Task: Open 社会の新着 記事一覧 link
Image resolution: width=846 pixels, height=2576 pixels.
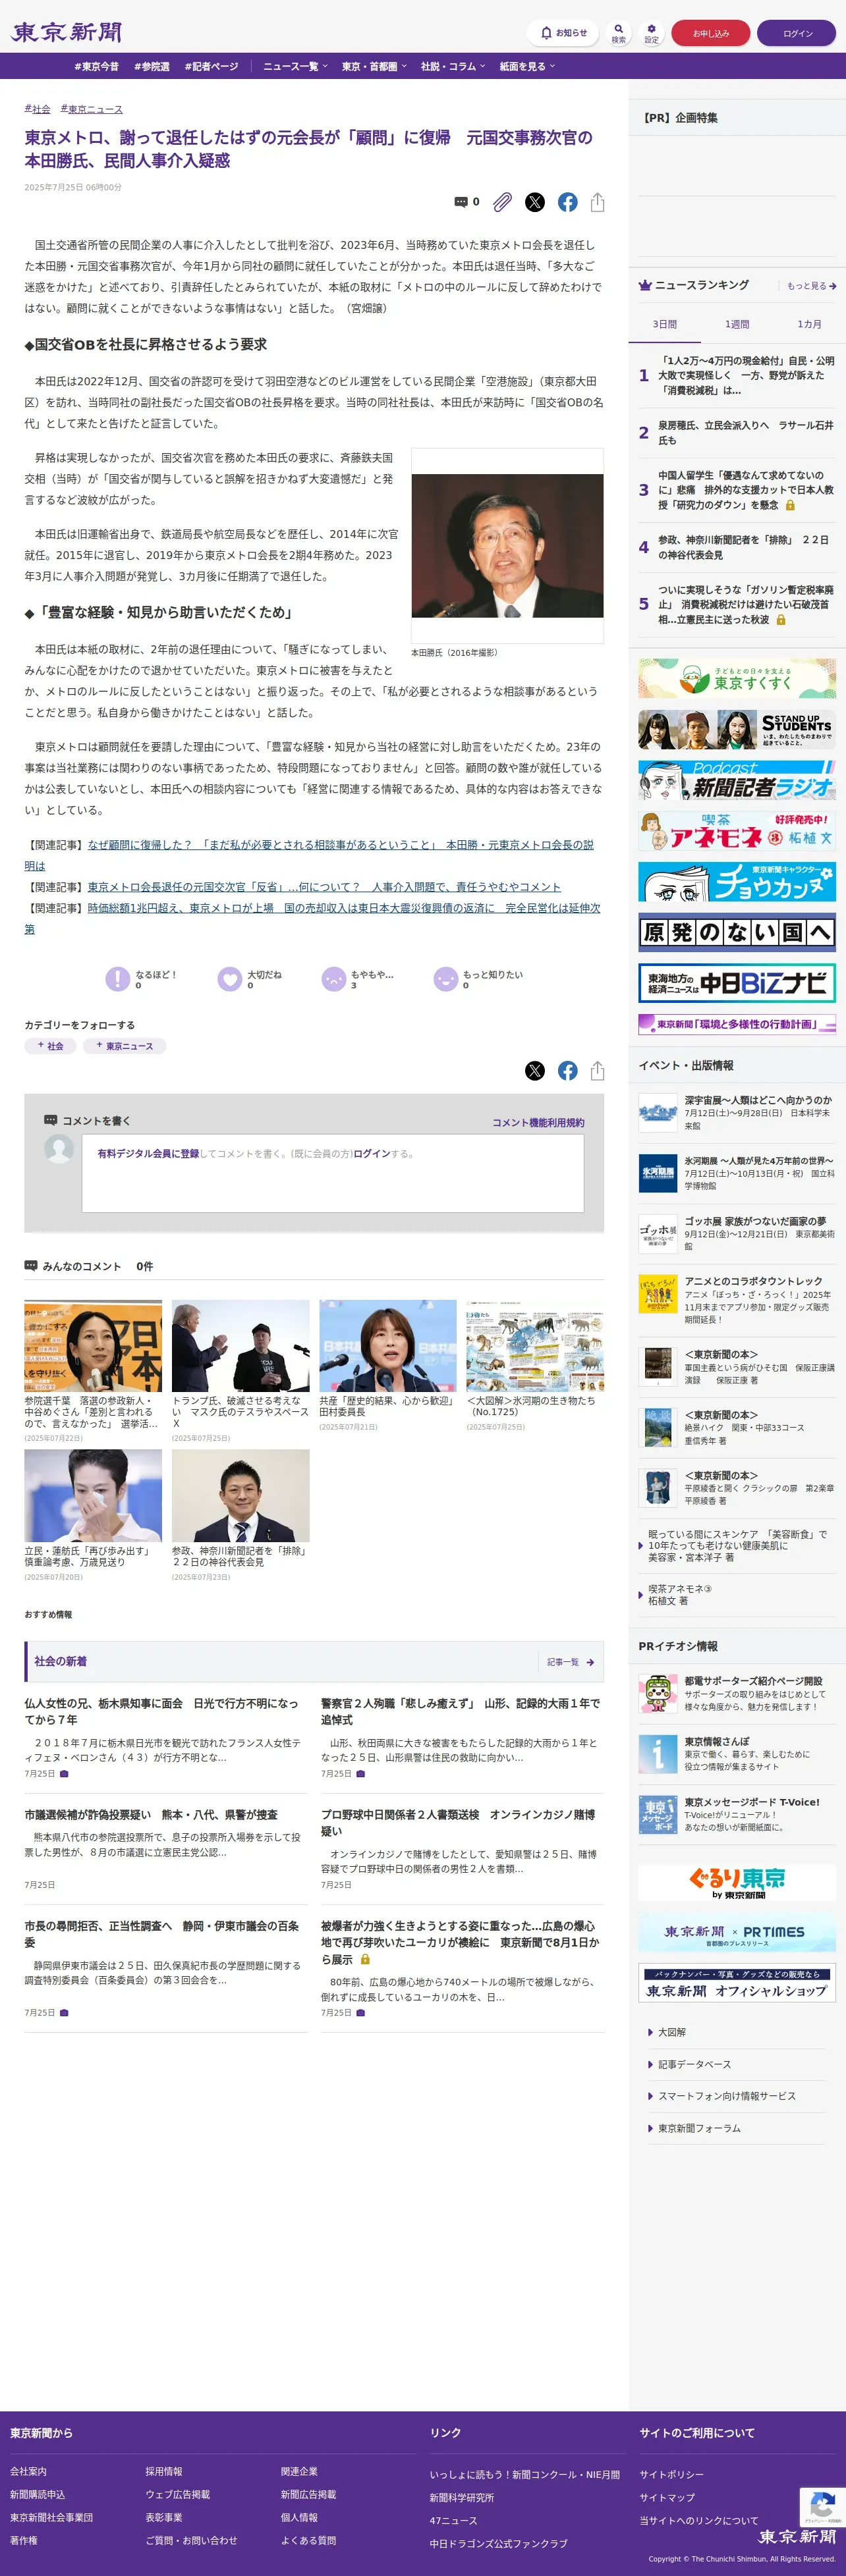Action: click(x=571, y=1662)
